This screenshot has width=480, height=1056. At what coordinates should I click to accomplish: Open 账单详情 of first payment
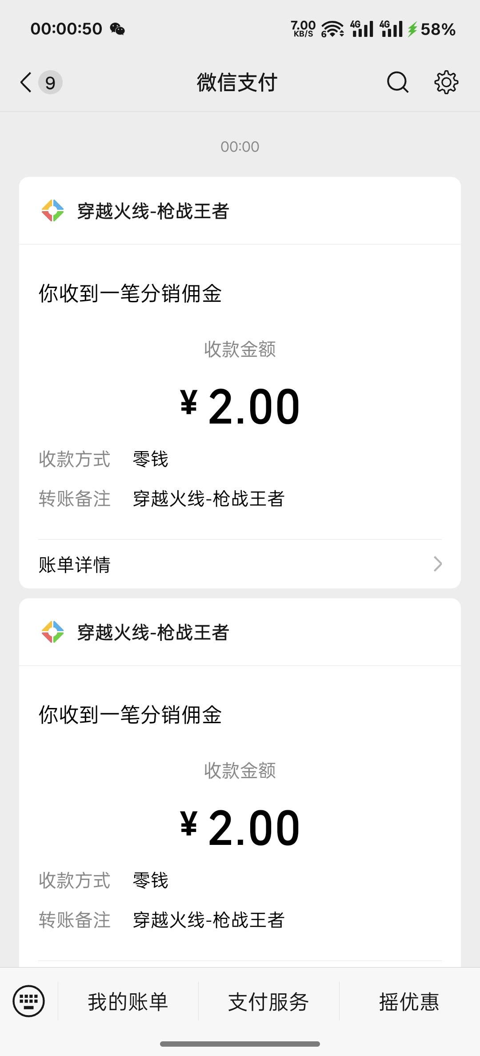click(75, 564)
